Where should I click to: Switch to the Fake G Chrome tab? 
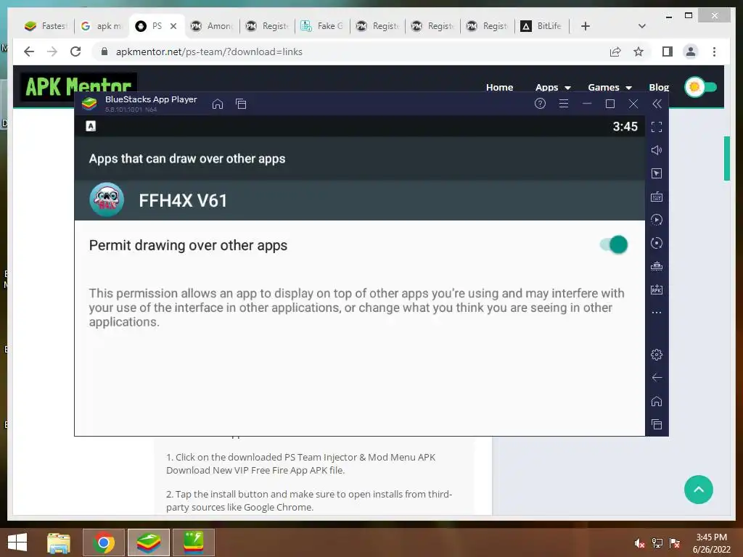pos(322,26)
